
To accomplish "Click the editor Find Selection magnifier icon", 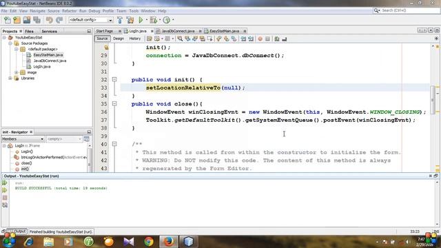I will pyautogui.click(x=180, y=39).
